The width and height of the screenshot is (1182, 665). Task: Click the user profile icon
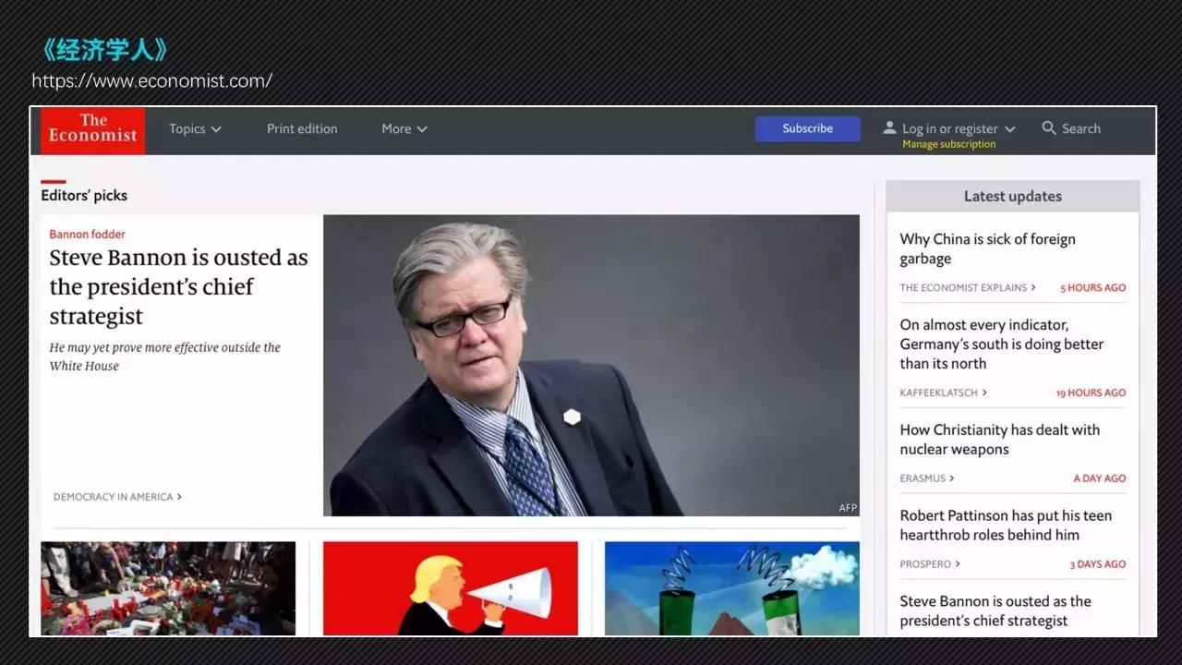click(x=889, y=128)
